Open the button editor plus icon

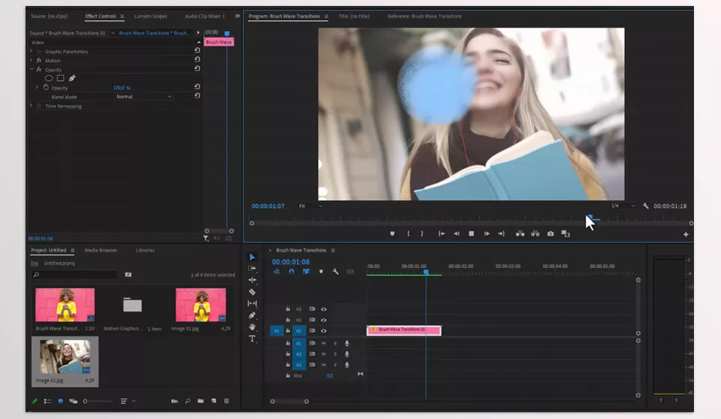(x=686, y=234)
